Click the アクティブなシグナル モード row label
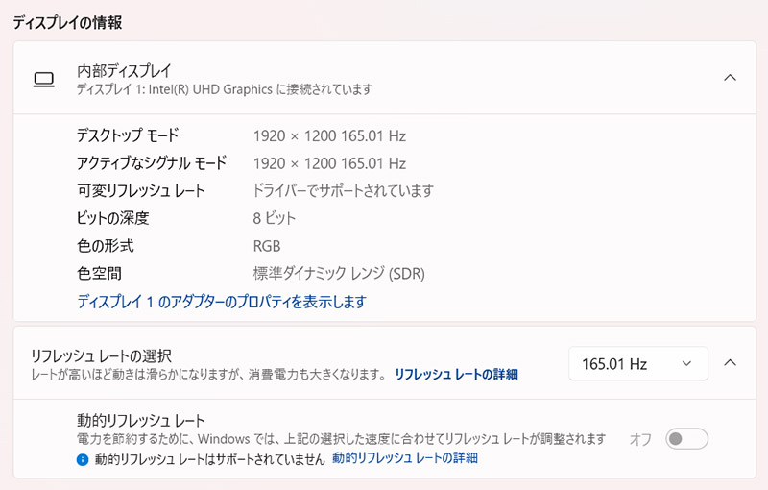 click(152, 163)
